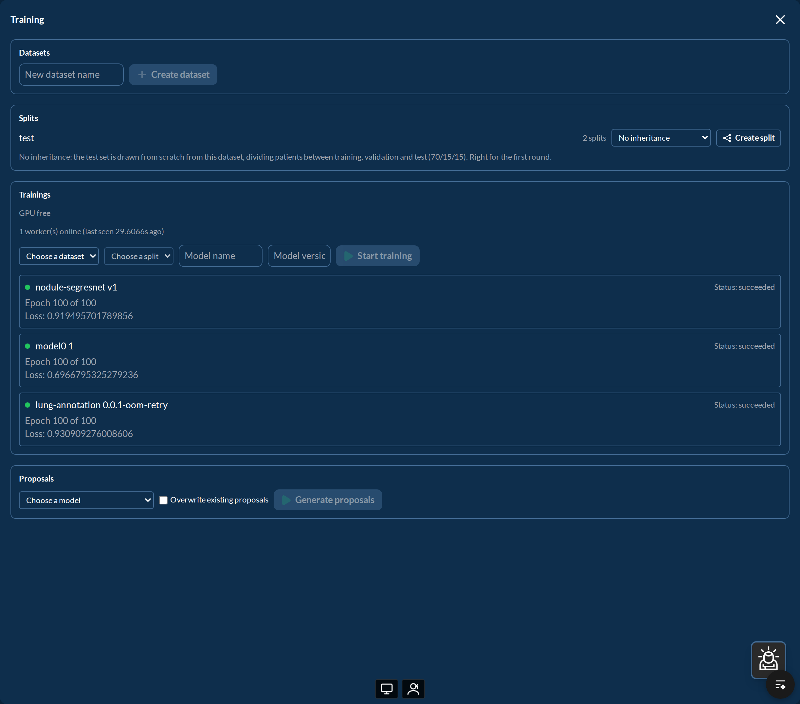This screenshot has width=800, height=704.
Task: Click the round list-sparkle icon in the corner
Action: (x=780, y=685)
